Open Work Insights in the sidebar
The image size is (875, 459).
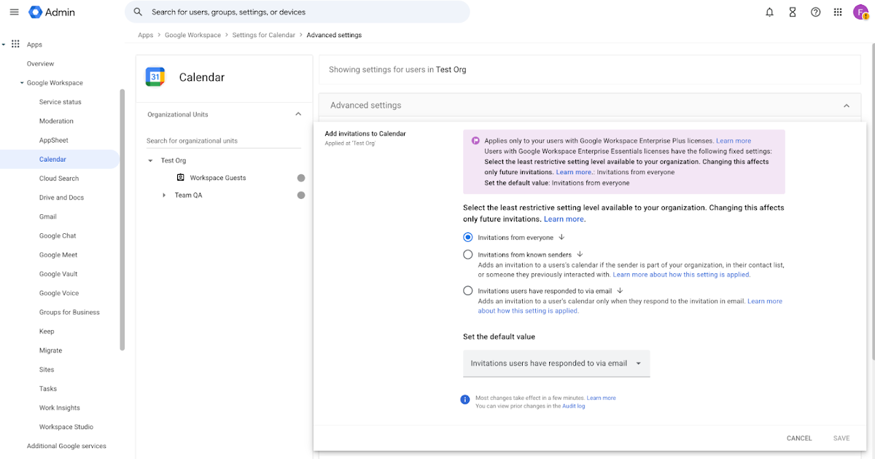point(60,408)
